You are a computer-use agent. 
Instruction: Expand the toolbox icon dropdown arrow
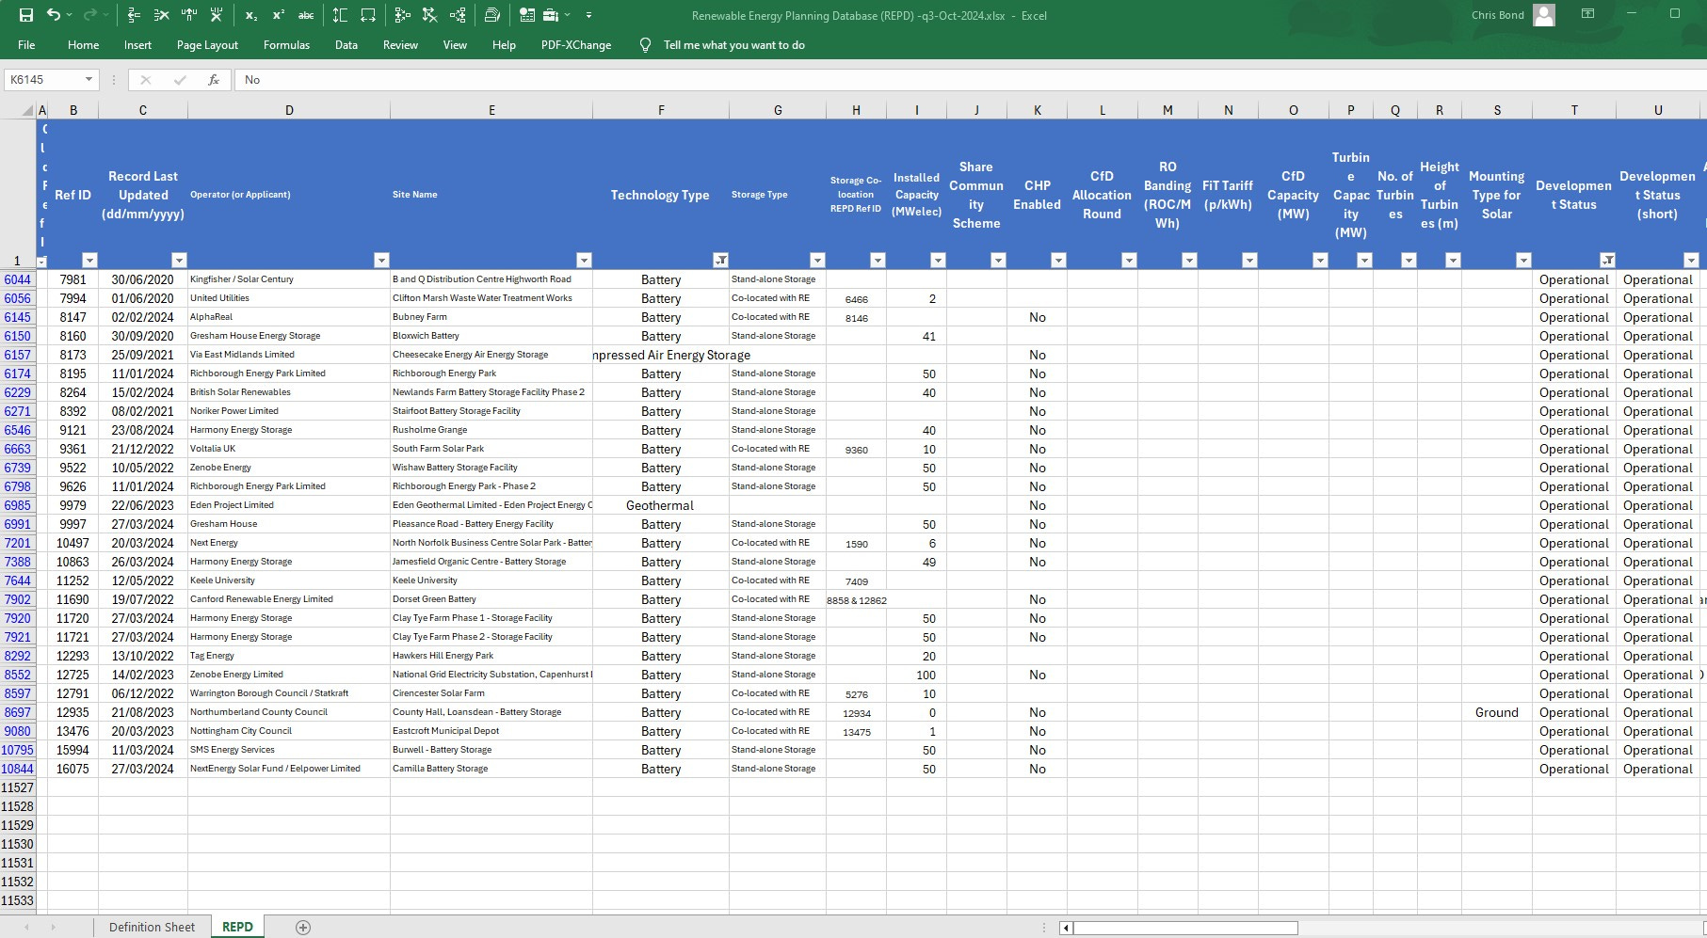pyautogui.click(x=568, y=15)
